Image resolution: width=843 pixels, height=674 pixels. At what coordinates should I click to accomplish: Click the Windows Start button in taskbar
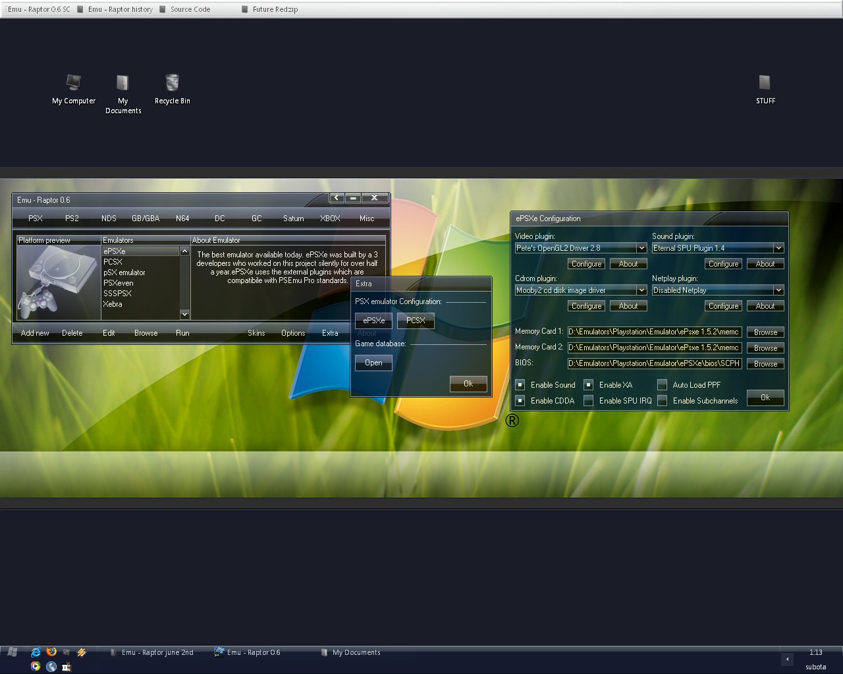coord(12,652)
